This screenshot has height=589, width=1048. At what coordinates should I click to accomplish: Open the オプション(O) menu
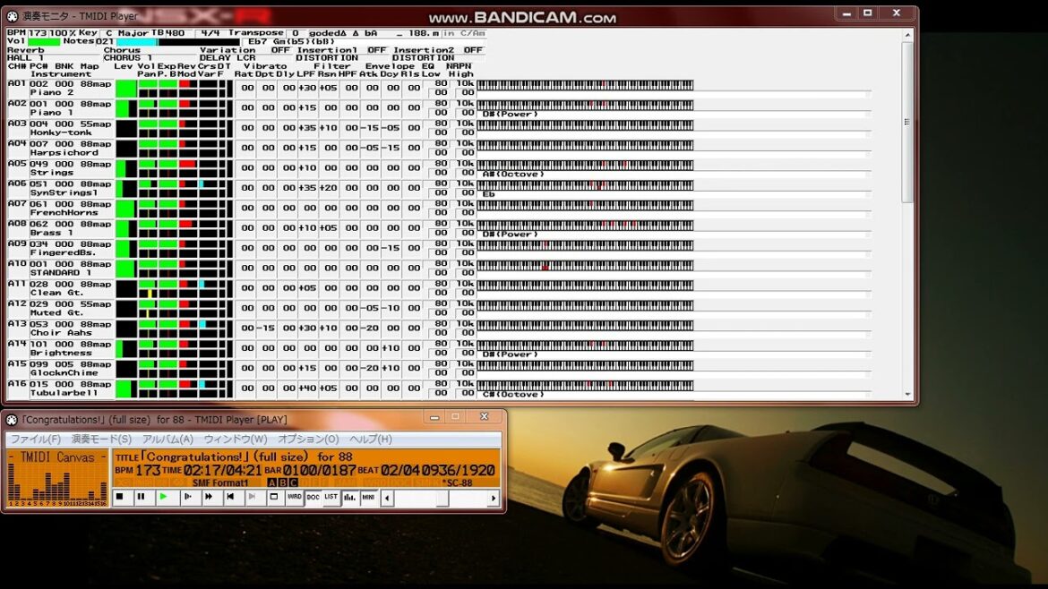(306, 438)
